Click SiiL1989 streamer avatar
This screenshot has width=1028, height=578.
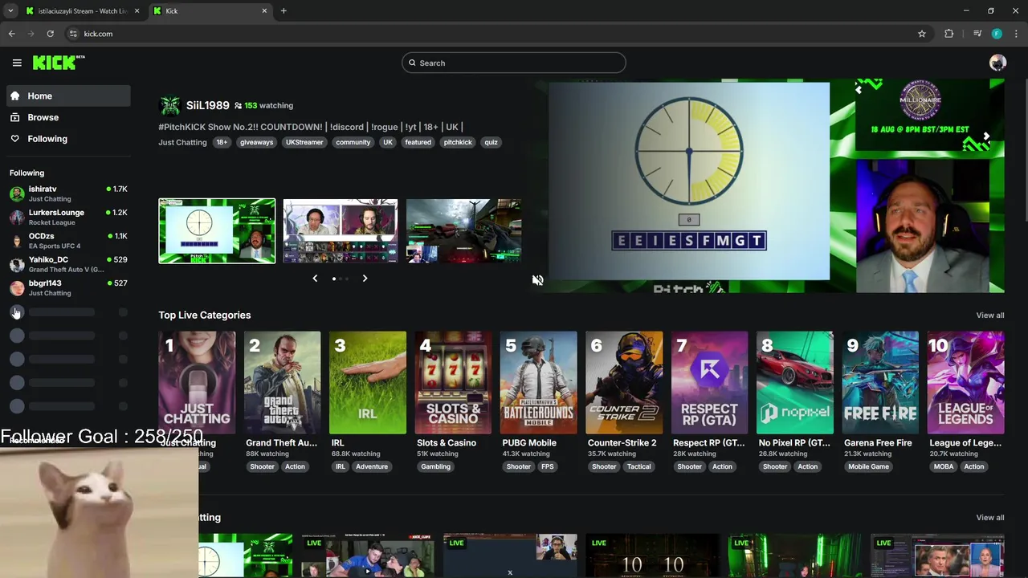(x=169, y=105)
